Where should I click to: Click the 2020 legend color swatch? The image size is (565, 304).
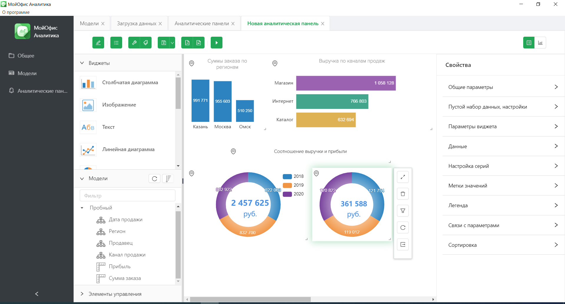point(287,194)
